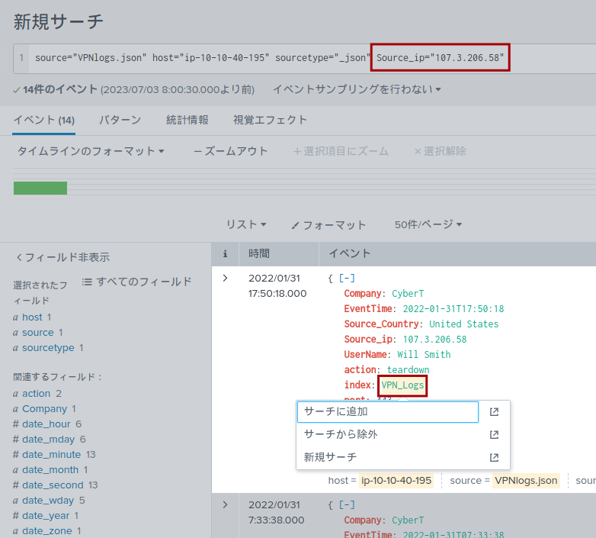Screen dimensions: 596x538
Task: Open 'サーチから除外' in new tab icon
Action: tap(494, 435)
